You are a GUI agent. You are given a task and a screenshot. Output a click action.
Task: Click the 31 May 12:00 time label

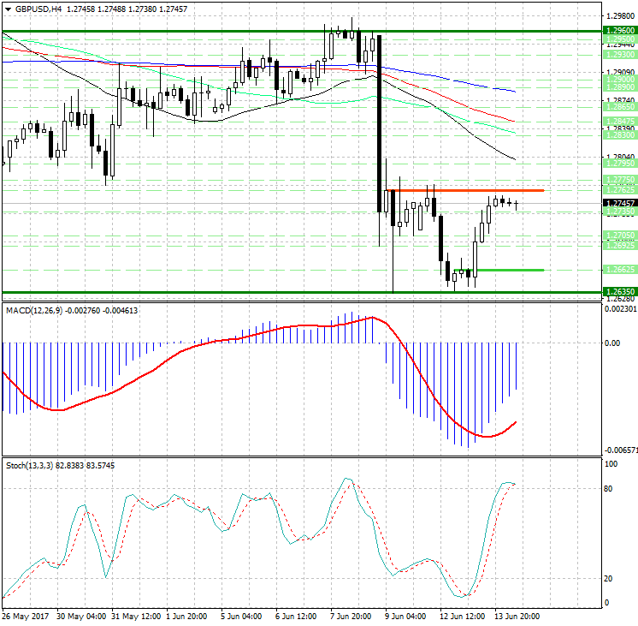pos(136,616)
